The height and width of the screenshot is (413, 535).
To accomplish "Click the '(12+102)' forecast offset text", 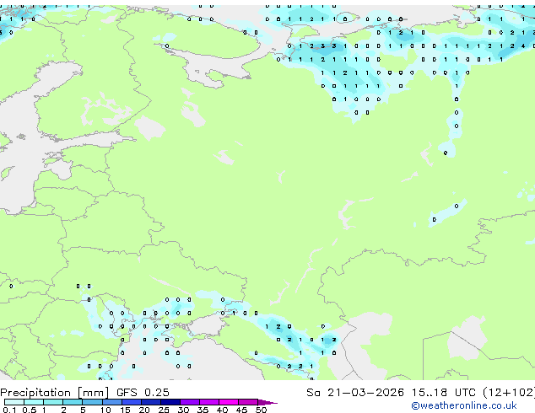I will click(509, 392).
